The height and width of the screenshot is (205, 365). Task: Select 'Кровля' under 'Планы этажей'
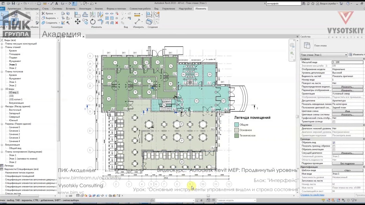tap(13, 51)
